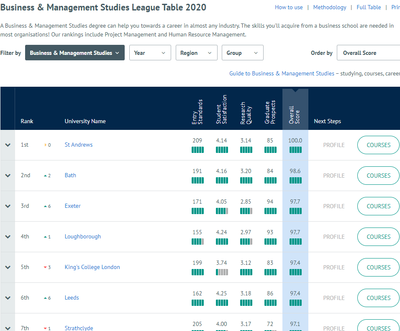Click COURSES button for Leeds

(x=378, y=298)
